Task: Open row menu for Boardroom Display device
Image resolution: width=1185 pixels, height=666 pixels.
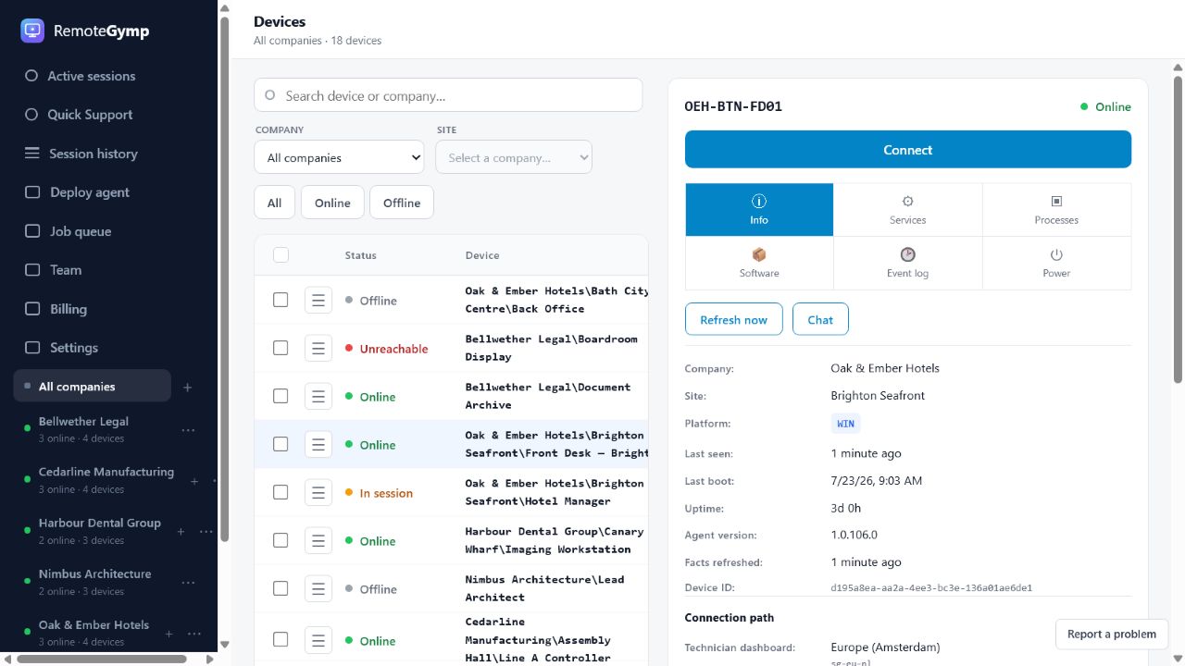Action: [x=318, y=348]
